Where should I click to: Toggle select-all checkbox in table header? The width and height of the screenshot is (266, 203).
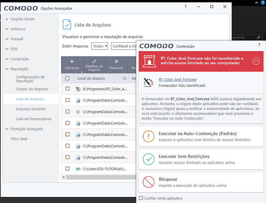tap(67, 78)
